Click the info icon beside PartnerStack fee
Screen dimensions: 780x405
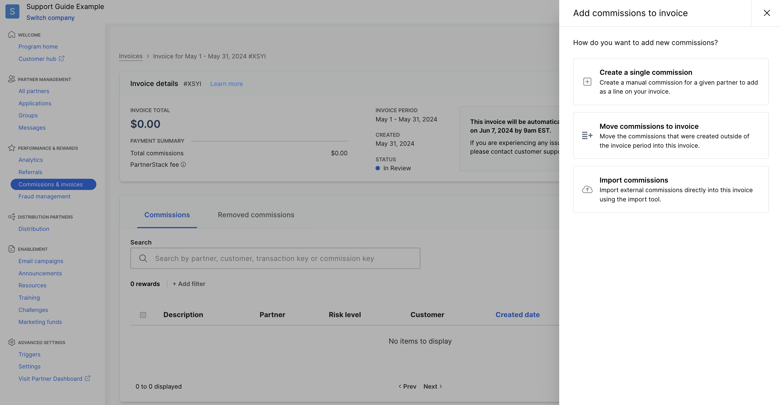[x=183, y=164]
